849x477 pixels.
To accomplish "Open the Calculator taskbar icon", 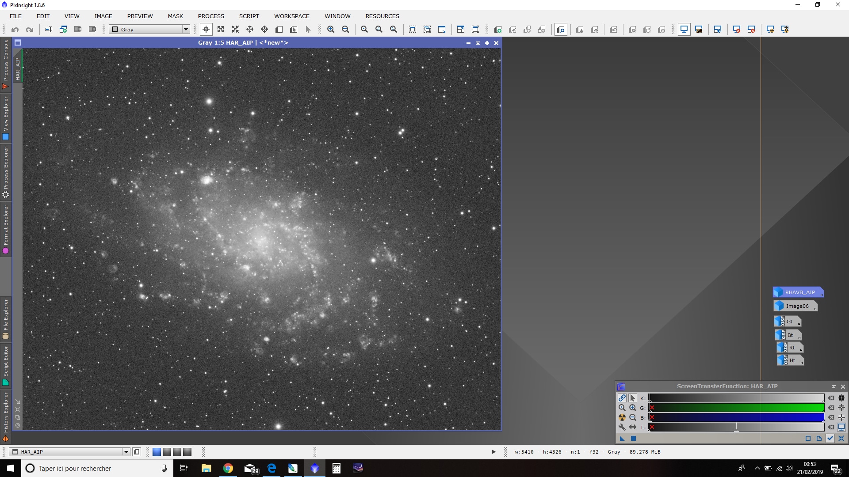I will pyautogui.click(x=337, y=468).
